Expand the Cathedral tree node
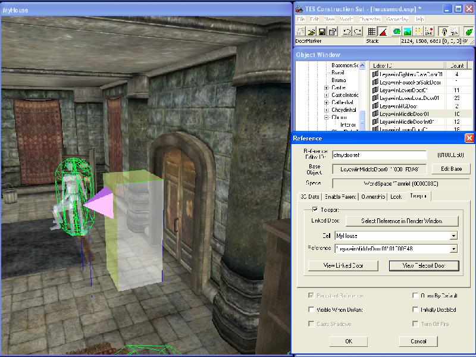The height and width of the screenshot is (357, 476). point(326,102)
